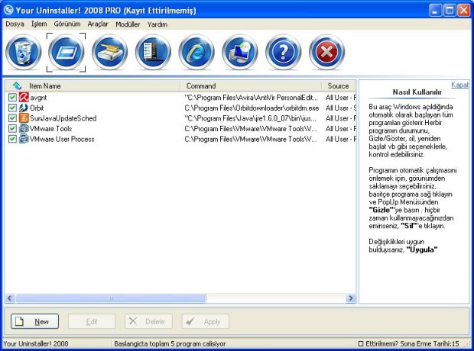This screenshot has height=351, width=474.
Task: Click the 'Nasıl Kullanılır' help heading
Action: (417, 92)
